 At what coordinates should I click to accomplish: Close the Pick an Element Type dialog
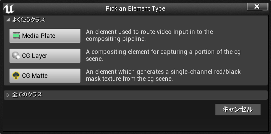(x=257, y=7)
